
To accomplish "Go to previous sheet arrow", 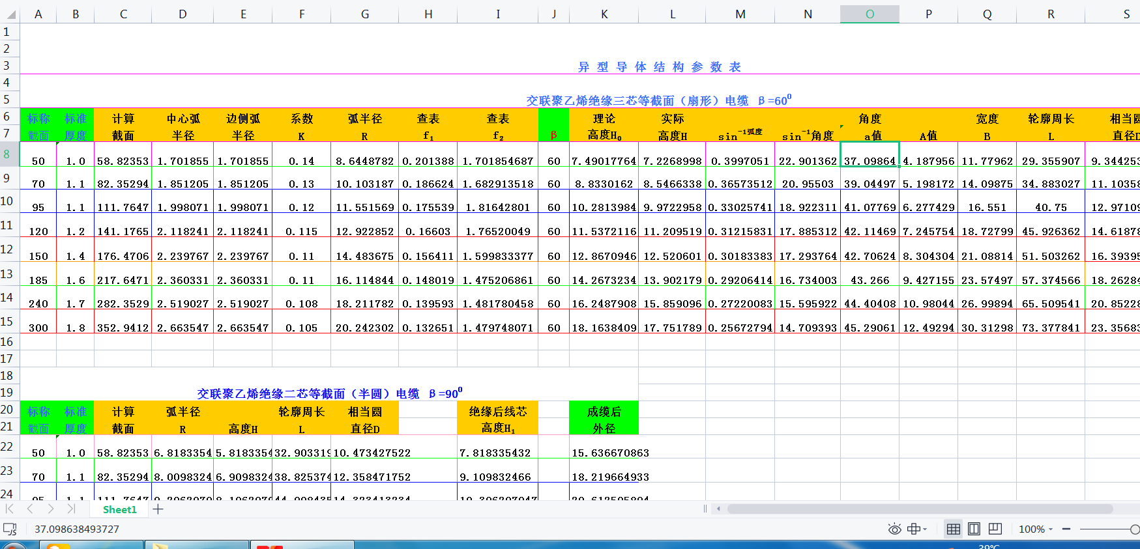I will click(30, 509).
